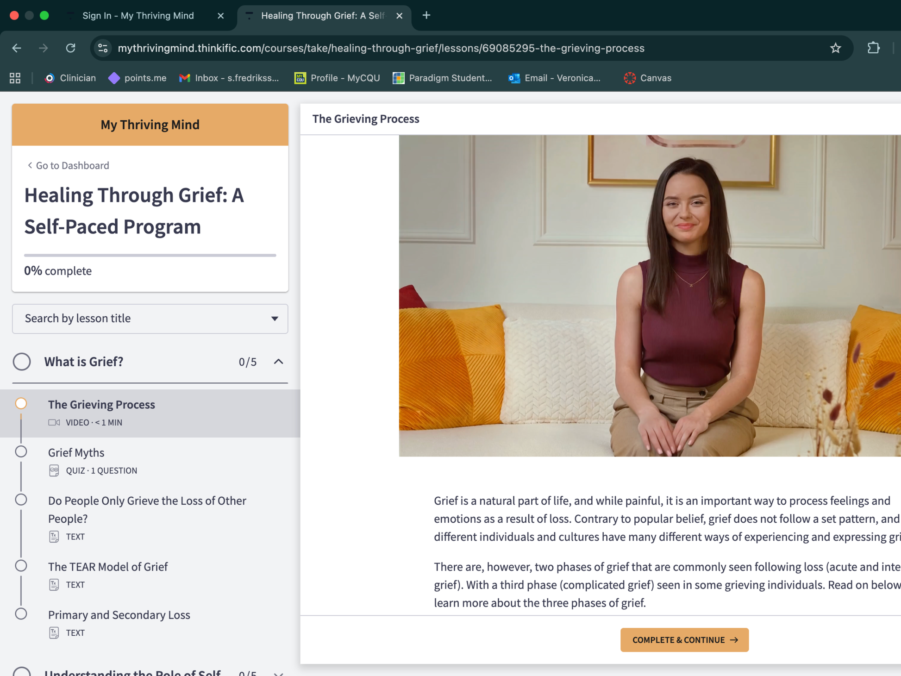Click the site information icon beside URL
The height and width of the screenshot is (676, 901).
coord(103,48)
